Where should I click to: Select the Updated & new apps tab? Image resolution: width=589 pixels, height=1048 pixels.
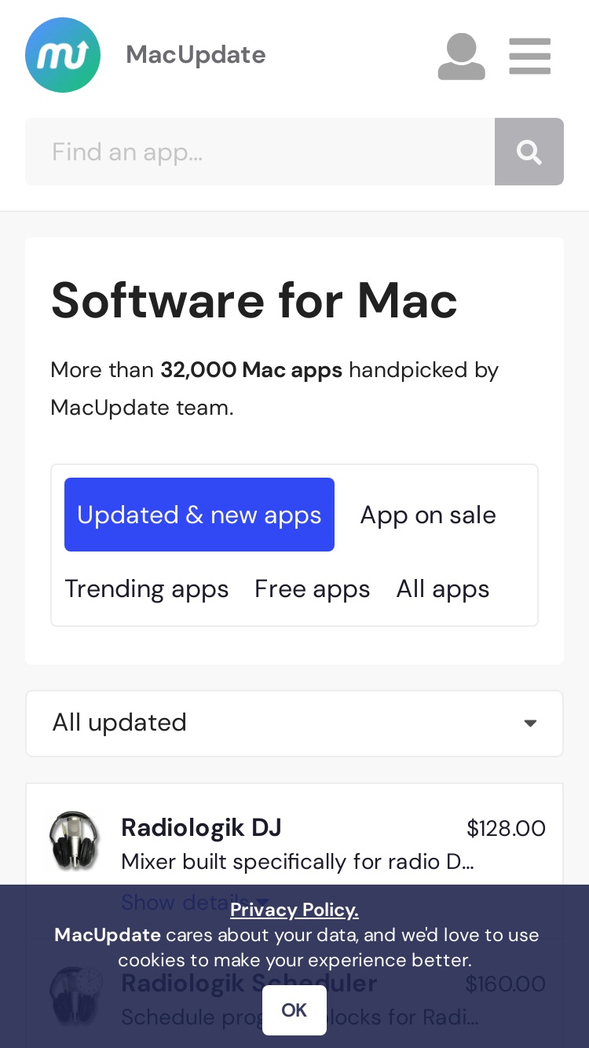tap(199, 515)
